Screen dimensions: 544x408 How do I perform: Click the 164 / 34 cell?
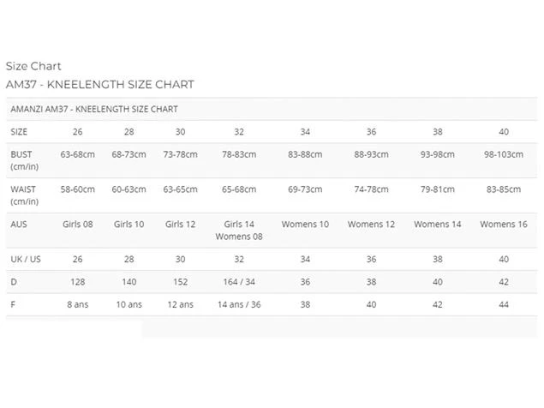click(x=239, y=281)
